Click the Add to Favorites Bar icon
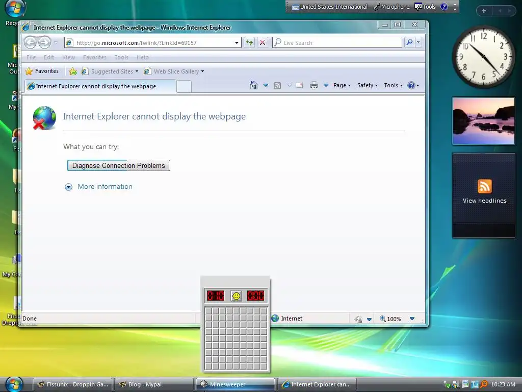The width and height of the screenshot is (522, 392). (72, 71)
